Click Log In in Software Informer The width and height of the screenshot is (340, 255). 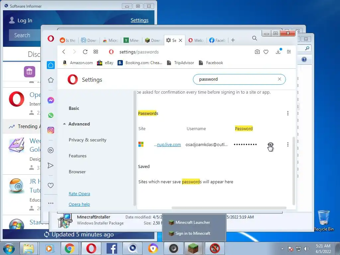tap(21, 20)
